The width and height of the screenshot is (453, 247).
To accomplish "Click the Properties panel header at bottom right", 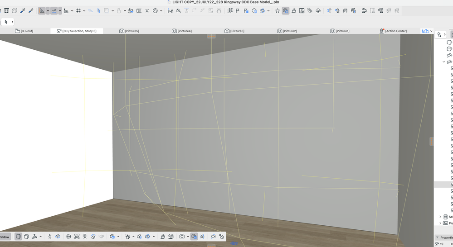I will pyautogui.click(x=444, y=237).
